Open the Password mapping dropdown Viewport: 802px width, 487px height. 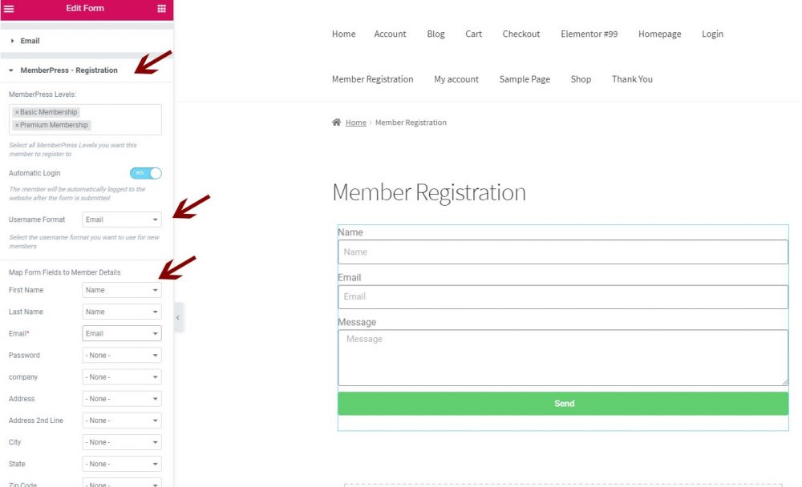[122, 356]
